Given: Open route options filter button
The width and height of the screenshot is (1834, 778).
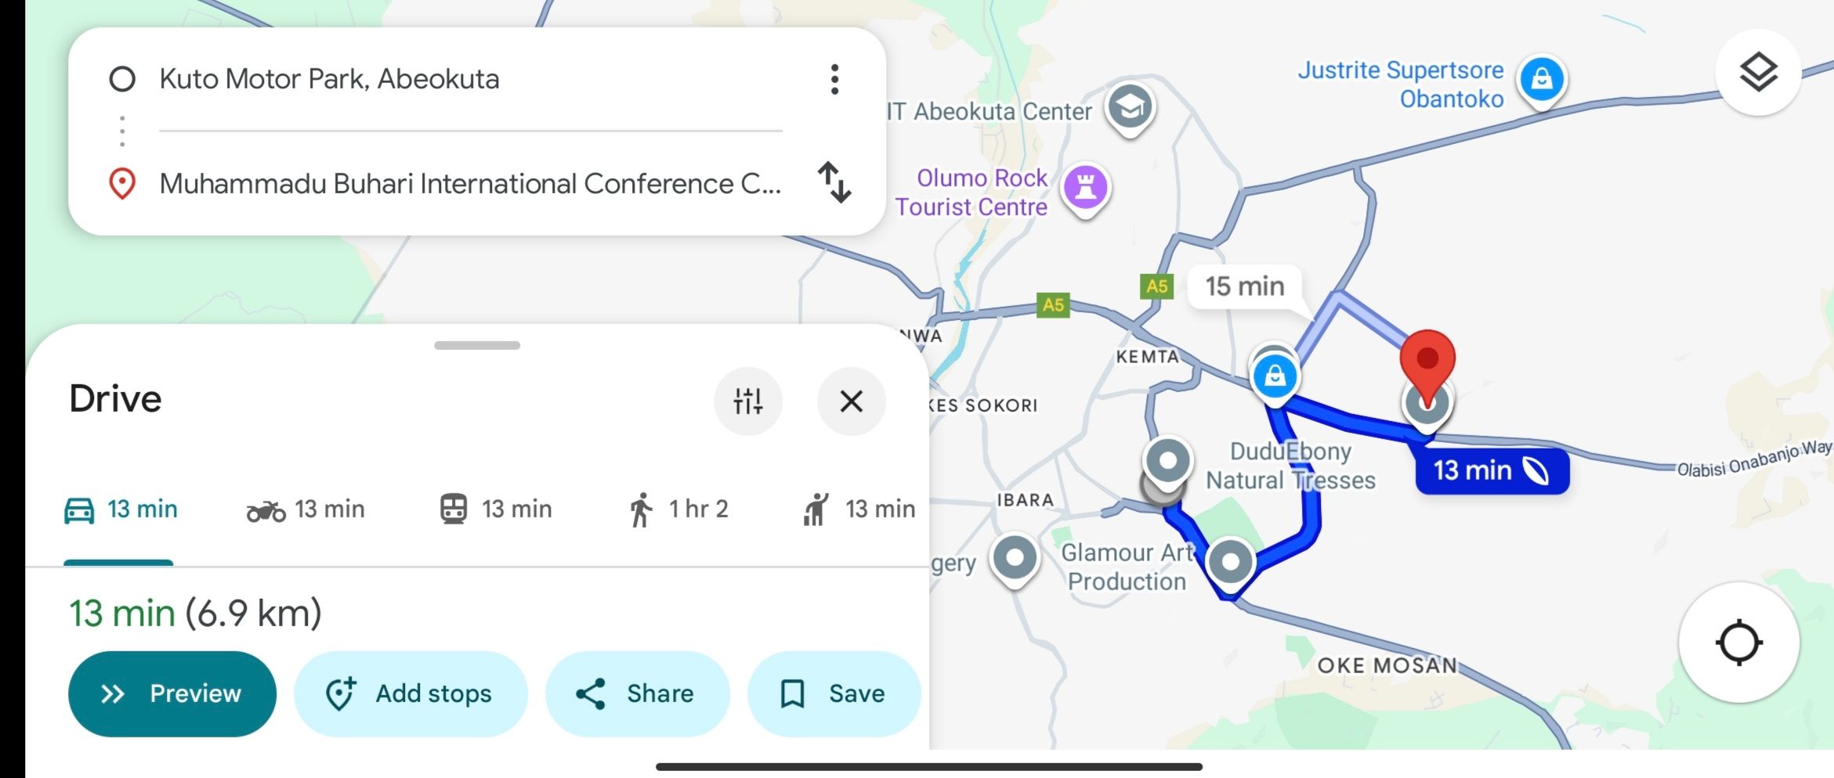Looking at the screenshot, I should (747, 401).
